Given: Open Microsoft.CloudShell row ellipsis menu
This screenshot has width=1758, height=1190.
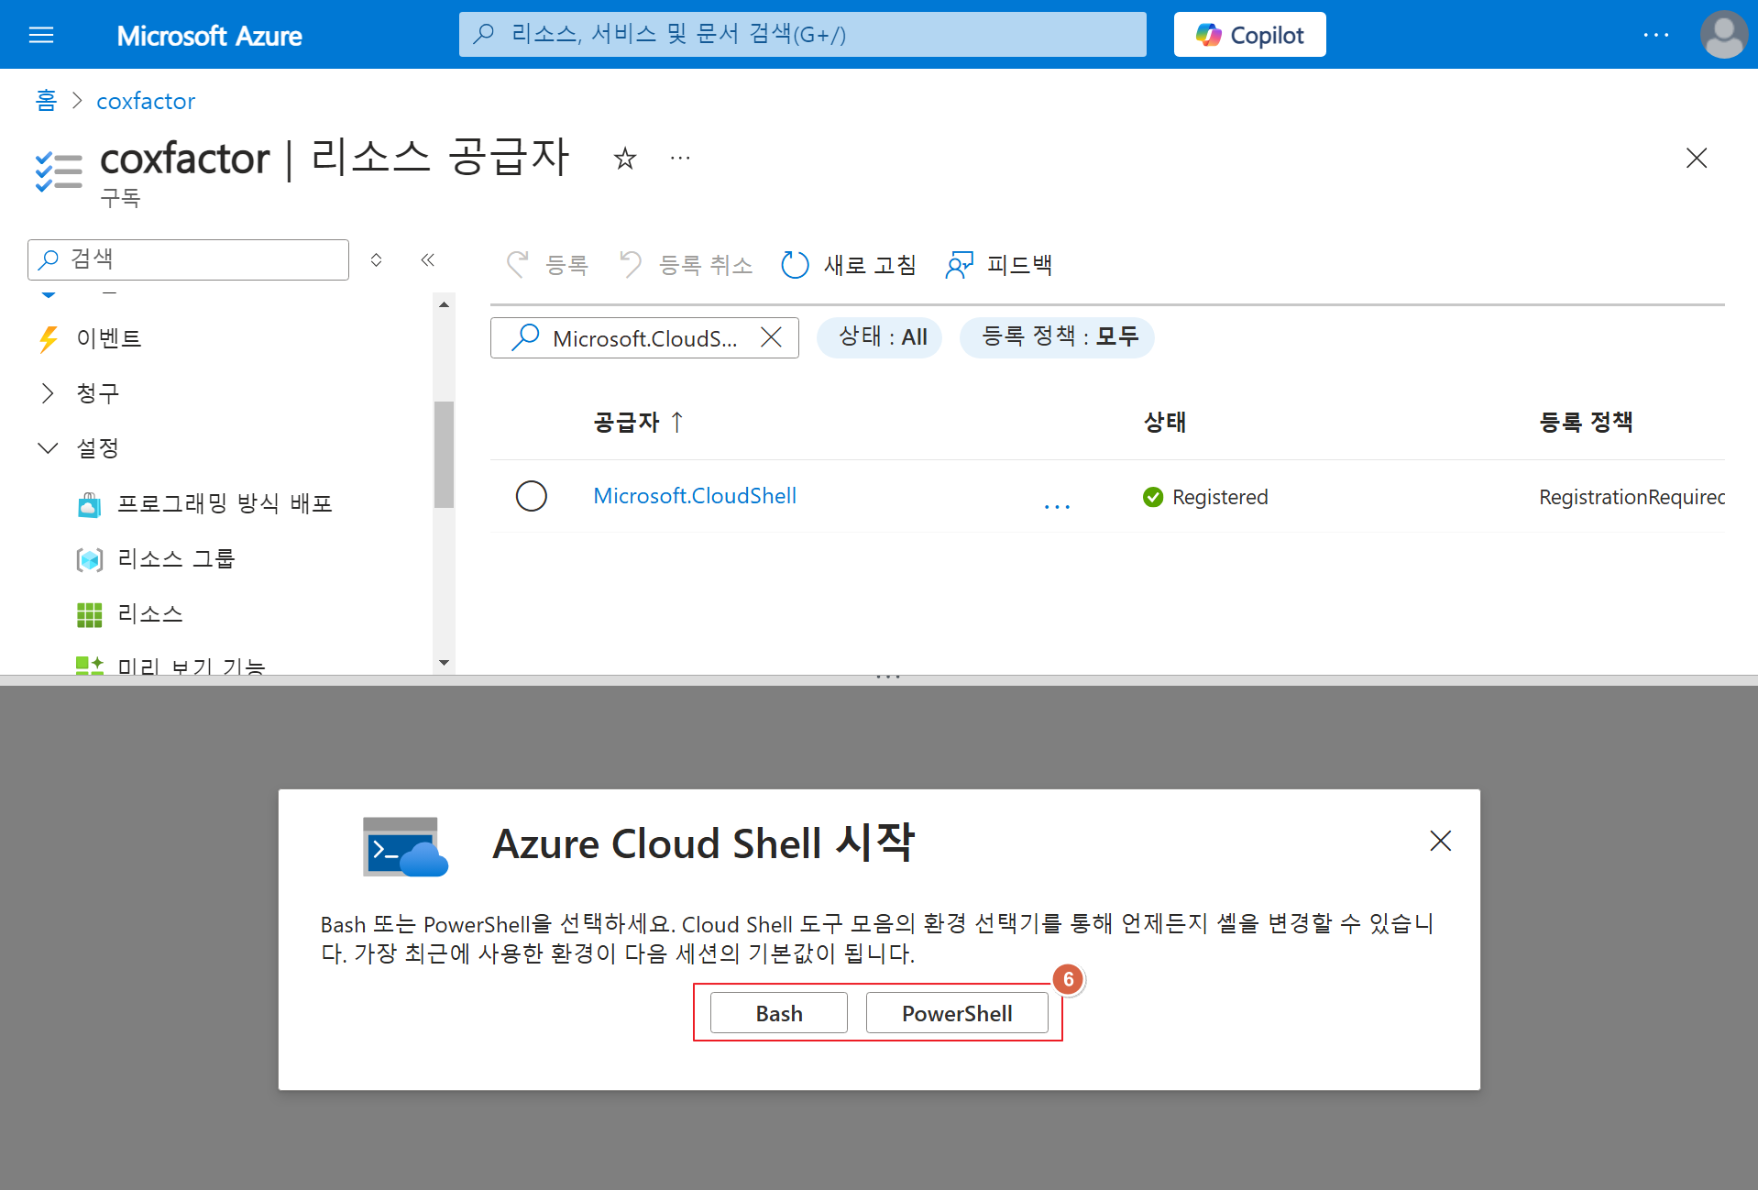Looking at the screenshot, I should point(1057,505).
